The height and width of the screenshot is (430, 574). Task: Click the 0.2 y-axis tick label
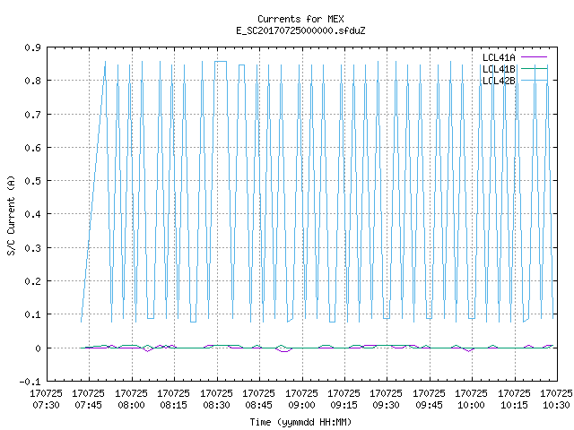[32, 281]
